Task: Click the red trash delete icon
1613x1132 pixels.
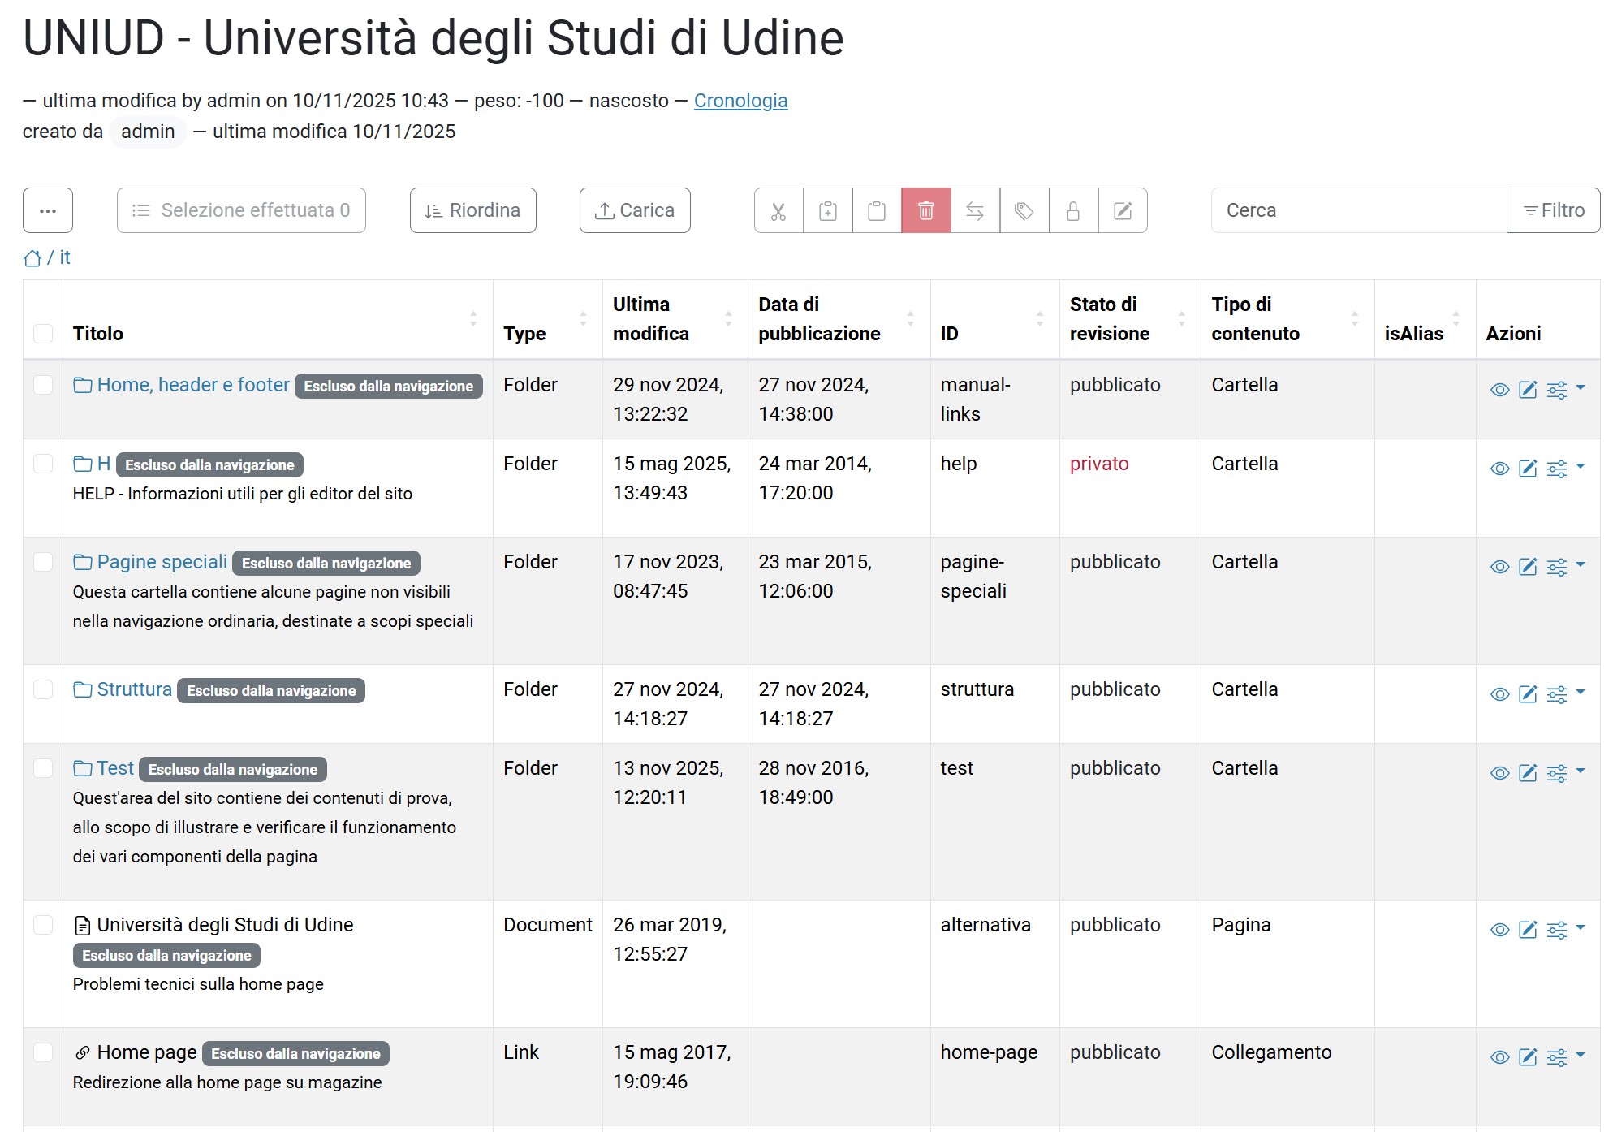Action: tap(925, 211)
